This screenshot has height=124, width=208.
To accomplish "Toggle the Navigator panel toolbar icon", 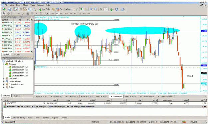I will [25, 9].
